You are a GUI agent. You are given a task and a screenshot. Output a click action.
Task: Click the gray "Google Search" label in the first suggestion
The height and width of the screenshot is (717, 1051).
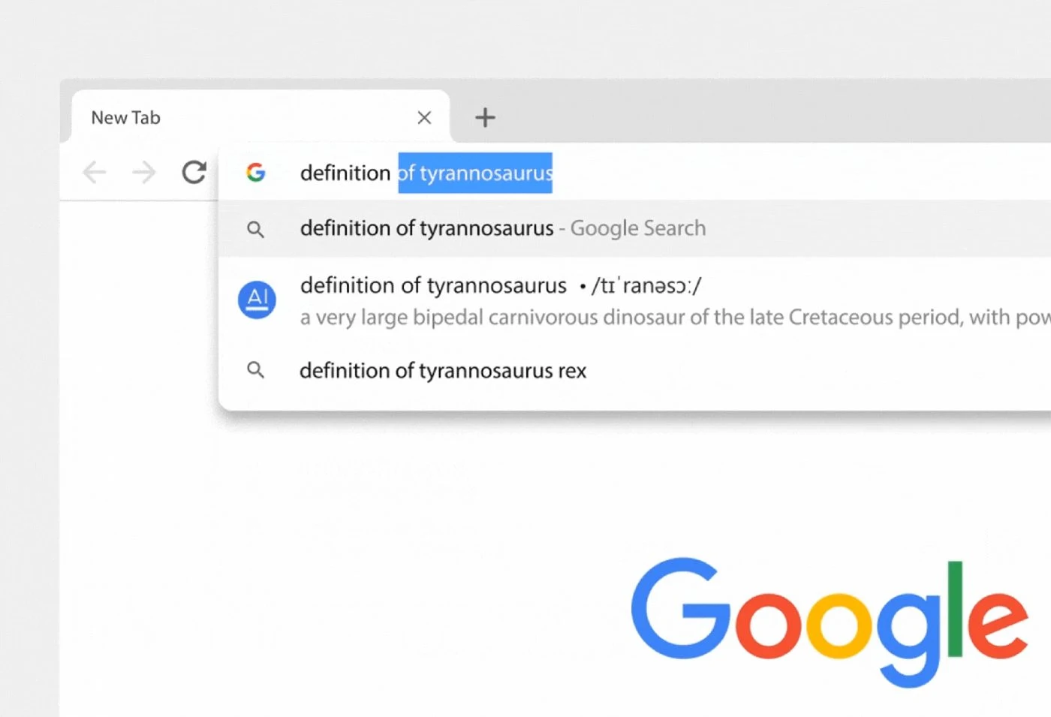638,228
